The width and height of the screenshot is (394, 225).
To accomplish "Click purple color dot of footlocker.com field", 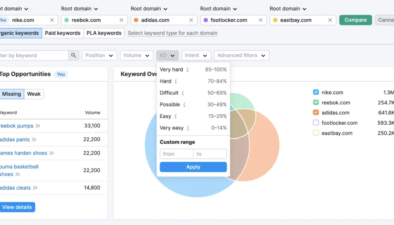I will pyautogui.click(x=206, y=20).
